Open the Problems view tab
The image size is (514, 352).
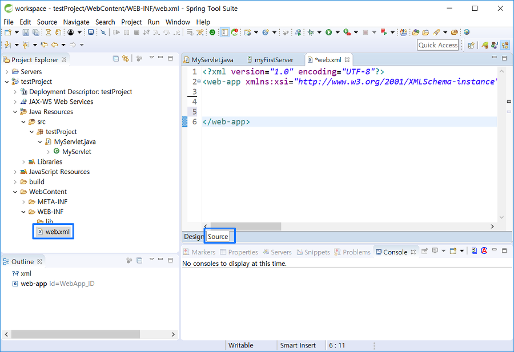click(x=352, y=252)
